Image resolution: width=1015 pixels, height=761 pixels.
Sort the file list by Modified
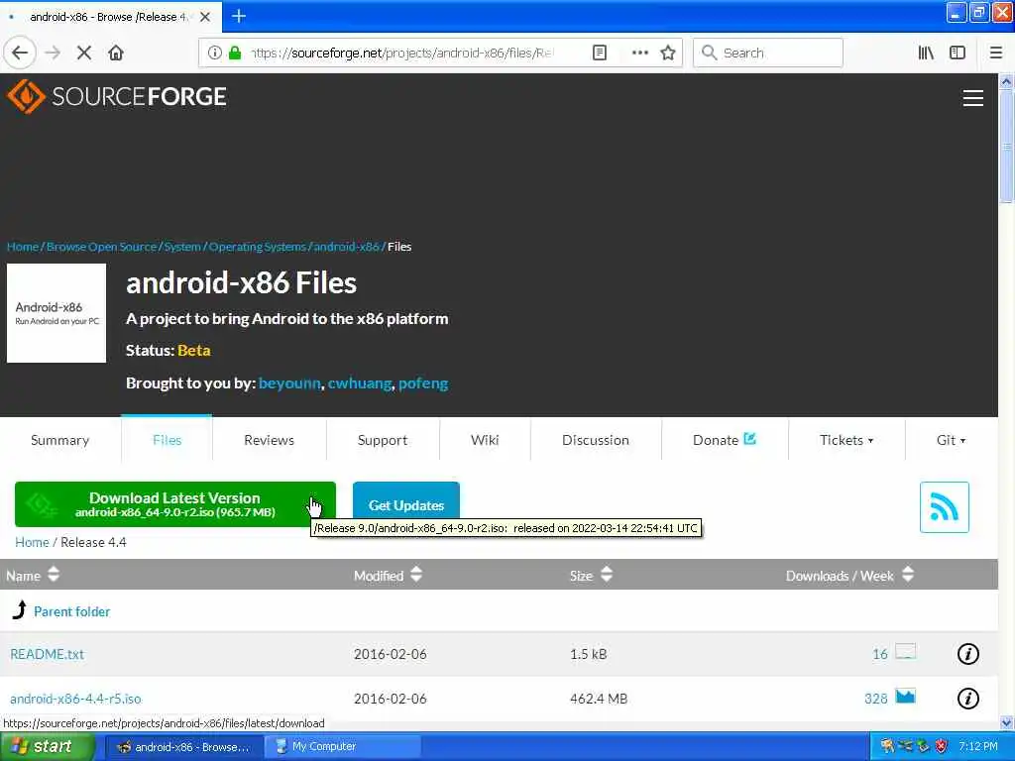click(x=388, y=575)
